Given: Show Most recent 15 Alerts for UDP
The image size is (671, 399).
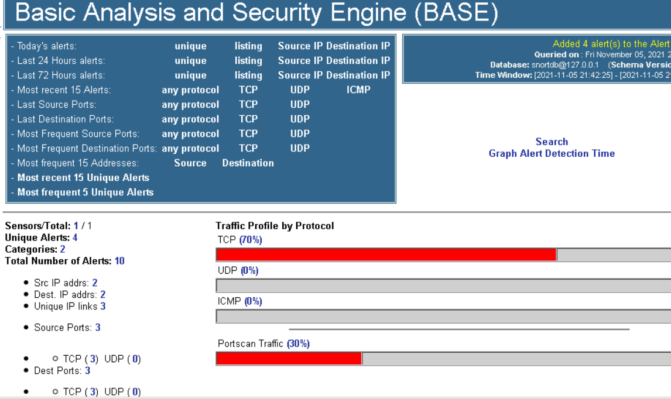Looking at the screenshot, I should (x=300, y=90).
